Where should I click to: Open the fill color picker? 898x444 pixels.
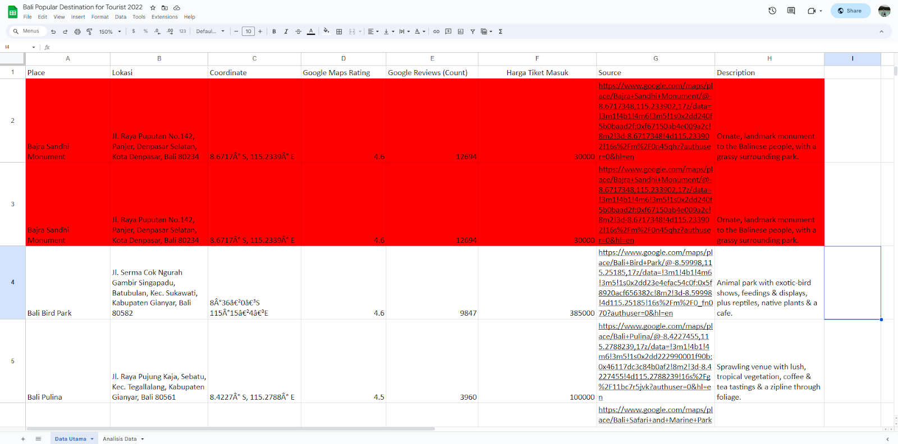coord(326,31)
